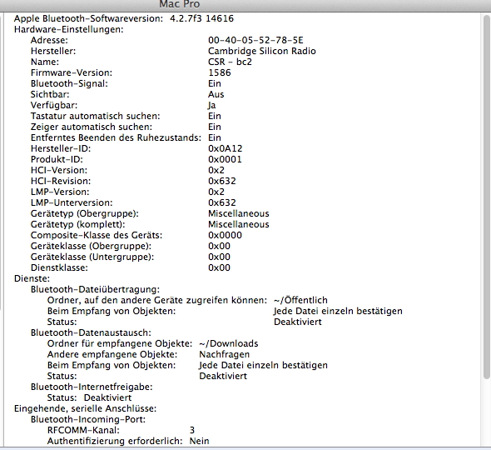Click the Gerätetyp (komplett) label
The height and width of the screenshot is (450, 491).
click(77, 224)
